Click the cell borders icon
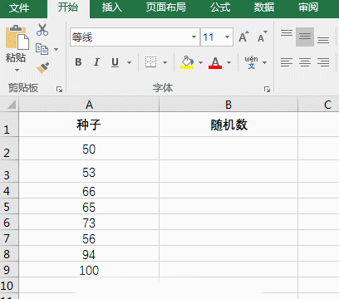339x299 pixels. [x=151, y=62]
